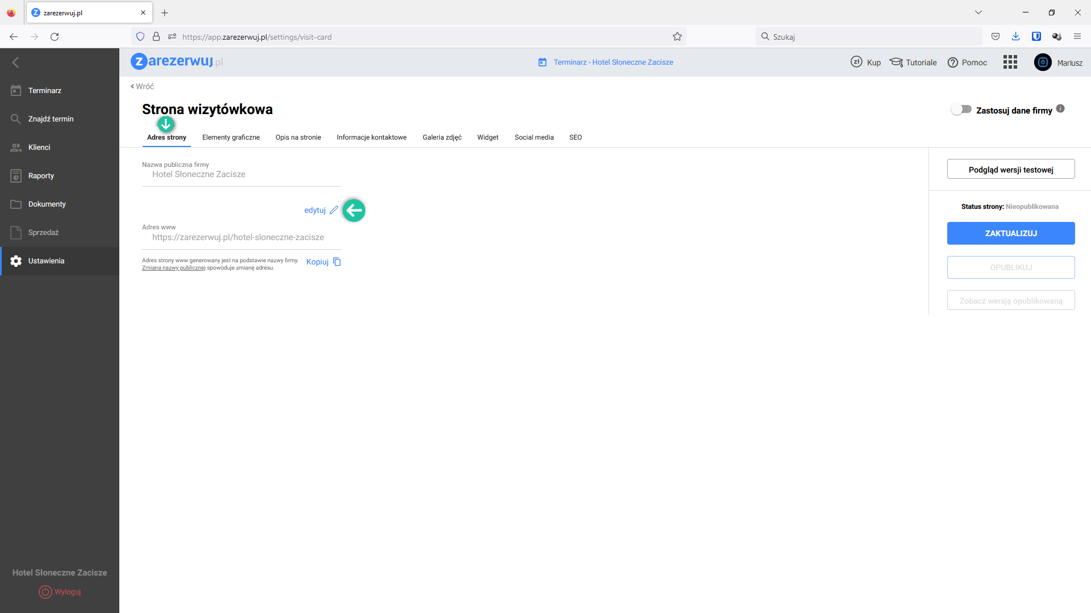Go back via Wróć link
1091x613 pixels.
point(142,86)
